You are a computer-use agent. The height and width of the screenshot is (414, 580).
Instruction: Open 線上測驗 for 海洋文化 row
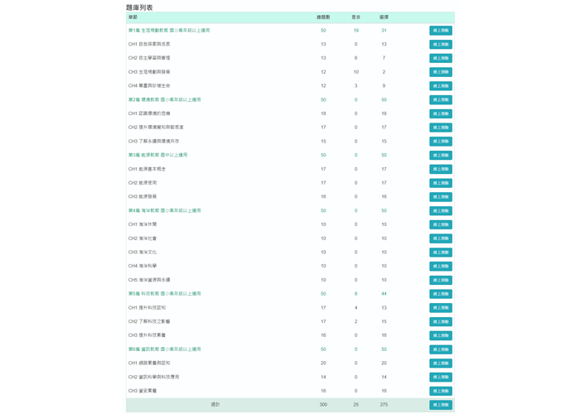[440, 253]
